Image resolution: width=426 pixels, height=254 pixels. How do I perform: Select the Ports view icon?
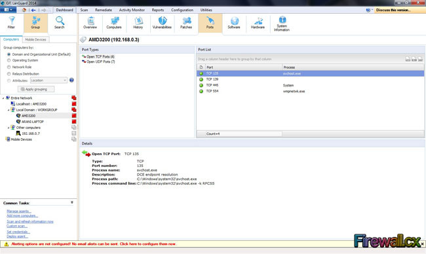(210, 23)
